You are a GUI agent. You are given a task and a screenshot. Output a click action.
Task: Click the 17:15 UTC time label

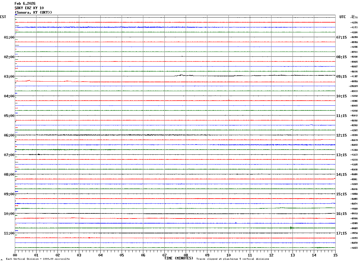(x=341, y=233)
